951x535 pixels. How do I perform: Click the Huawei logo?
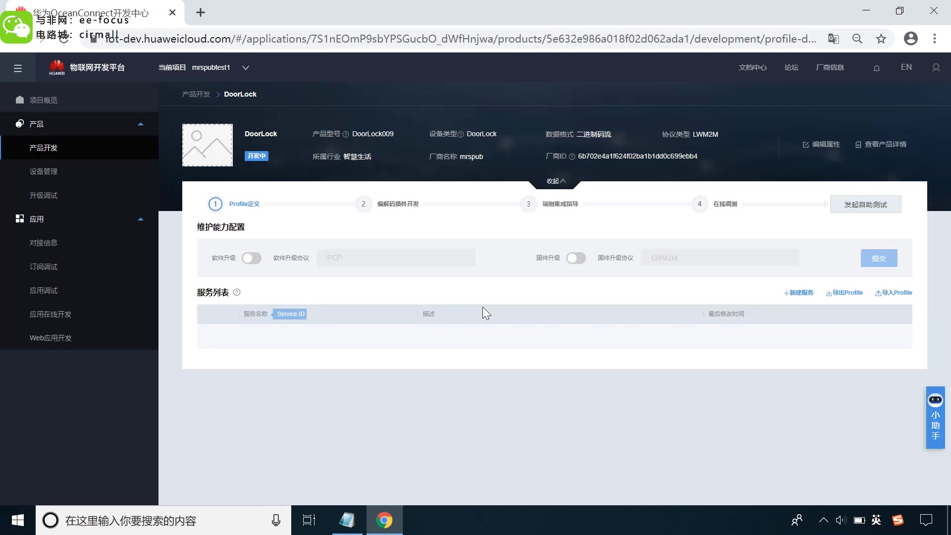pyautogui.click(x=57, y=67)
